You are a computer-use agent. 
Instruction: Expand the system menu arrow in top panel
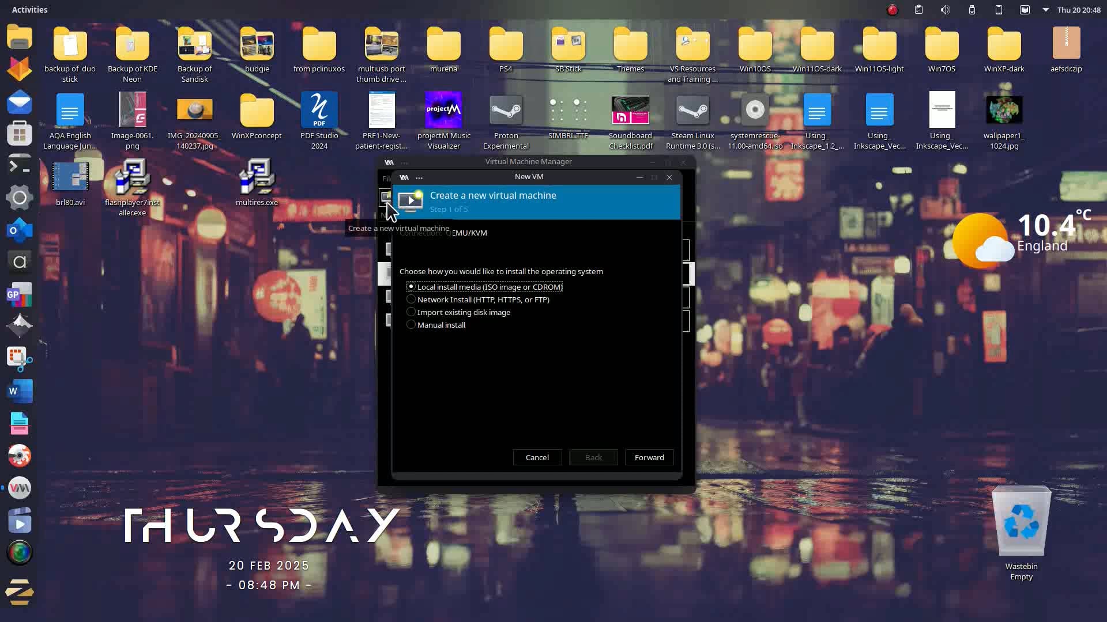tap(1045, 10)
